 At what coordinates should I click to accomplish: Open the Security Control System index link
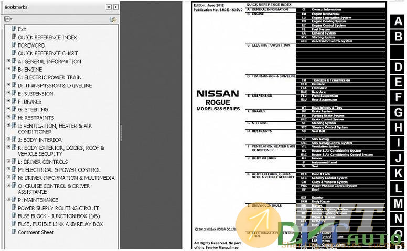(x=329, y=178)
